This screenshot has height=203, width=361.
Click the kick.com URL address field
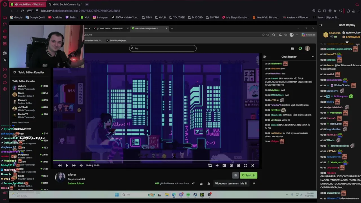pos(81,11)
